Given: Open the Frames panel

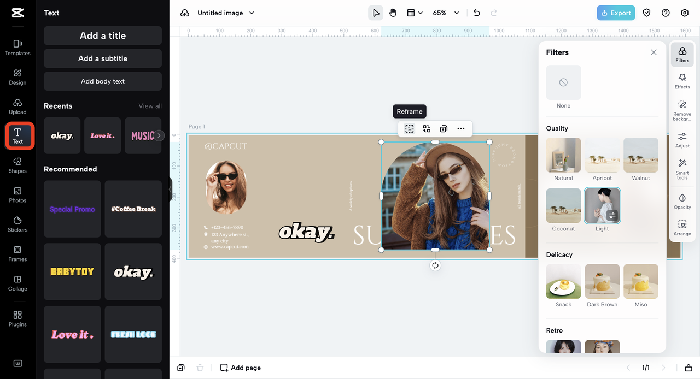Looking at the screenshot, I should (17, 254).
